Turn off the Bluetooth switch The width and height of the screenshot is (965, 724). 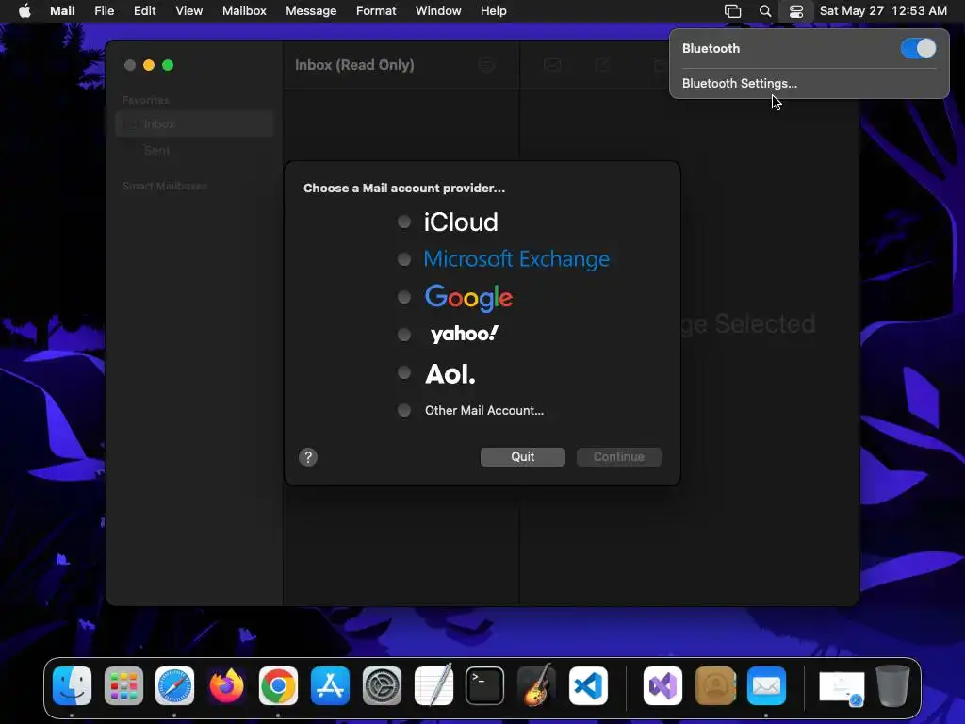tap(918, 48)
